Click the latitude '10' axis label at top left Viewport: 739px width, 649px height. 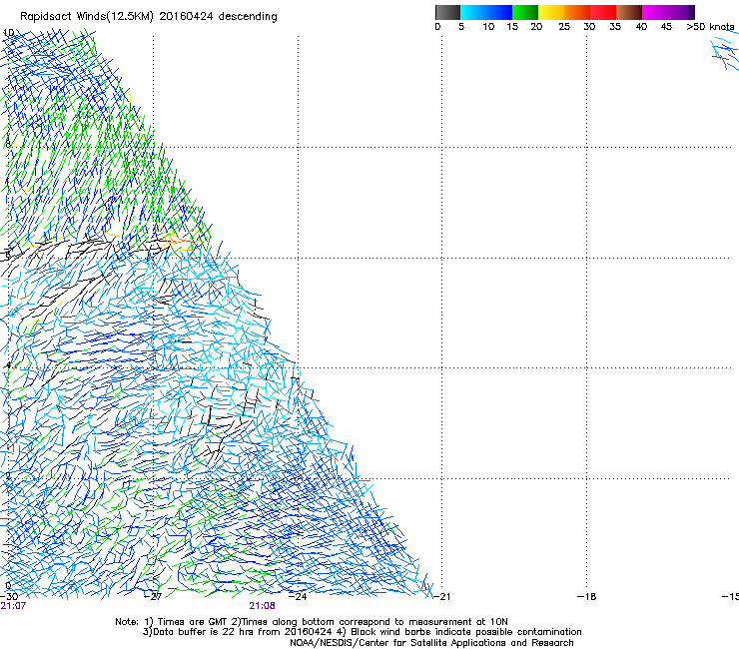pos(8,33)
